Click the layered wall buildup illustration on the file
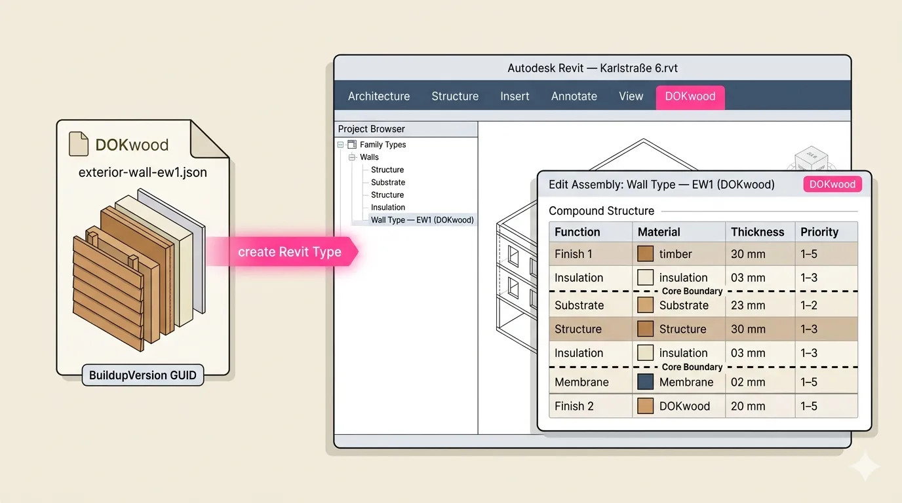The height and width of the screenshot is (503, 902). [139, 270]
